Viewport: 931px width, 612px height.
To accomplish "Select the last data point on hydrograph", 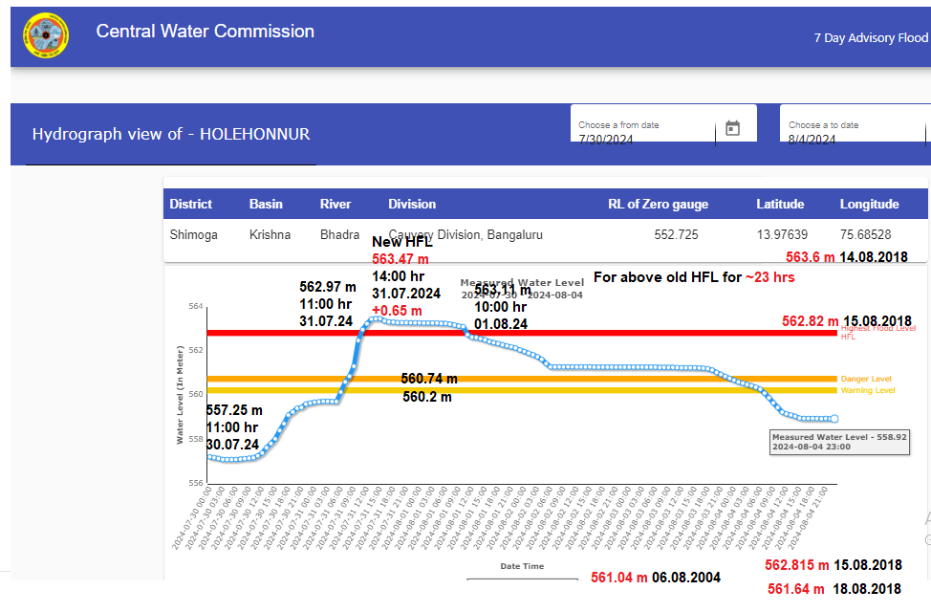I will [x=834, y=419].
